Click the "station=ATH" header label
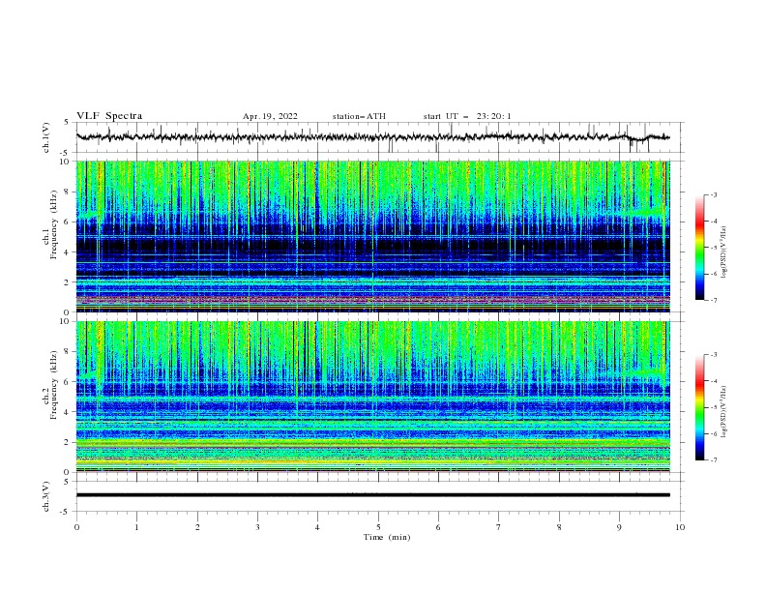The height and width of the screenshot is (592, 766). click(x=359, y=116)
